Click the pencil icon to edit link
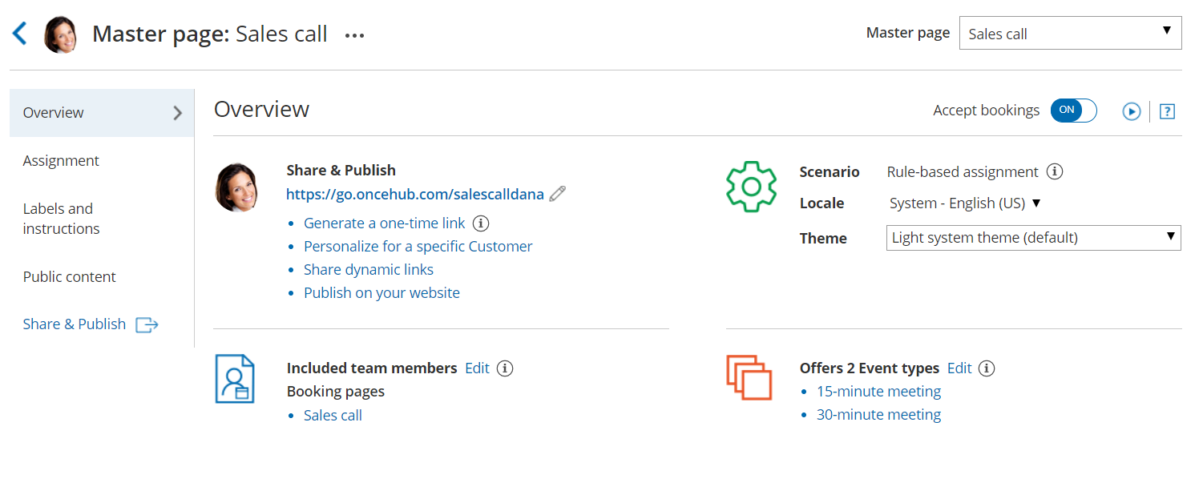1199x503 pixels. [x=558, y=194]
